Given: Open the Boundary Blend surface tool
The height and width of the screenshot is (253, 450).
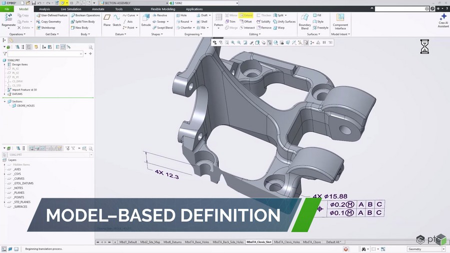Looking at the screenshot, I should (x=305, y=21).
